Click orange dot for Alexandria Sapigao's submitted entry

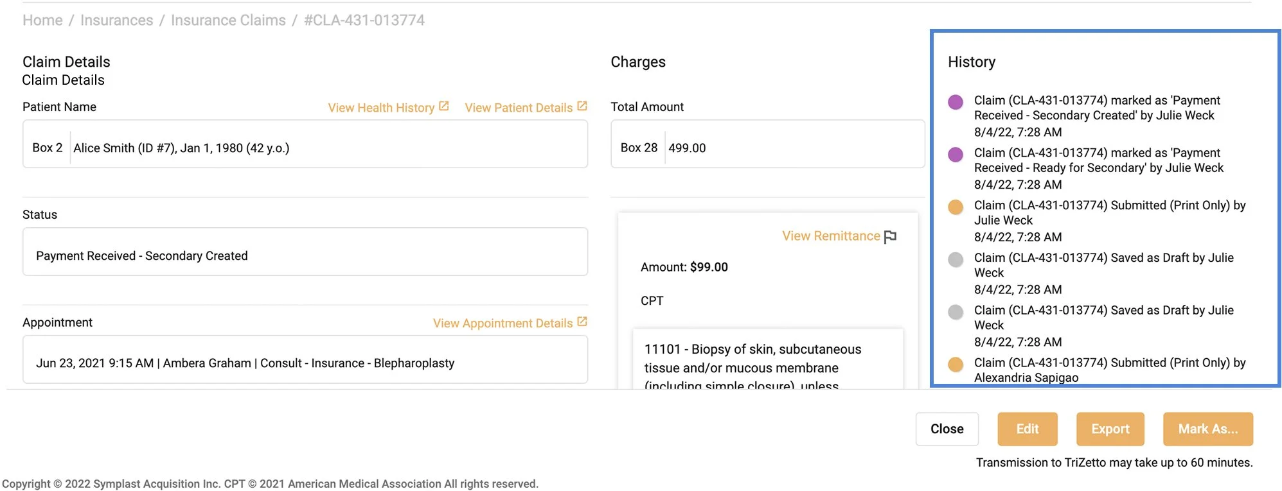(956, 365)
